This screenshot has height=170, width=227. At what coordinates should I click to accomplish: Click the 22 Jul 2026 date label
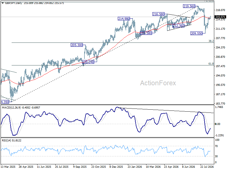click(x=207, y=167)
